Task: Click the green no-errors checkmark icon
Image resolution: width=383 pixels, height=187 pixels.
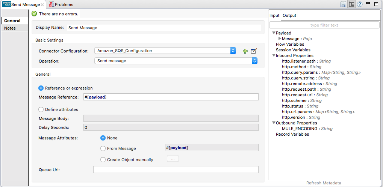Action: click(35, 14)
